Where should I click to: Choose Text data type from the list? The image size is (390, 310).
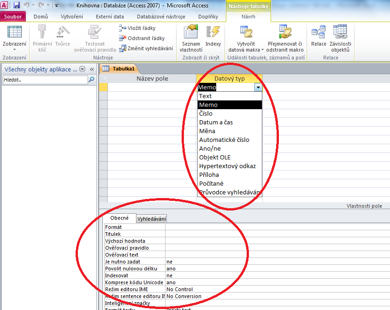point(230,96)
